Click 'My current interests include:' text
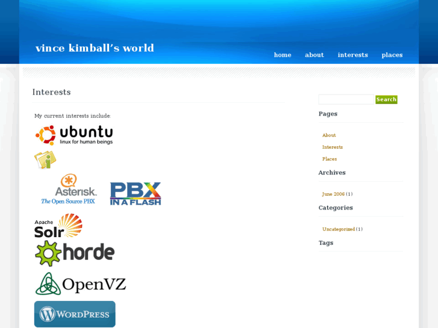This screenshot has width=438, height=328. [72, 116]
